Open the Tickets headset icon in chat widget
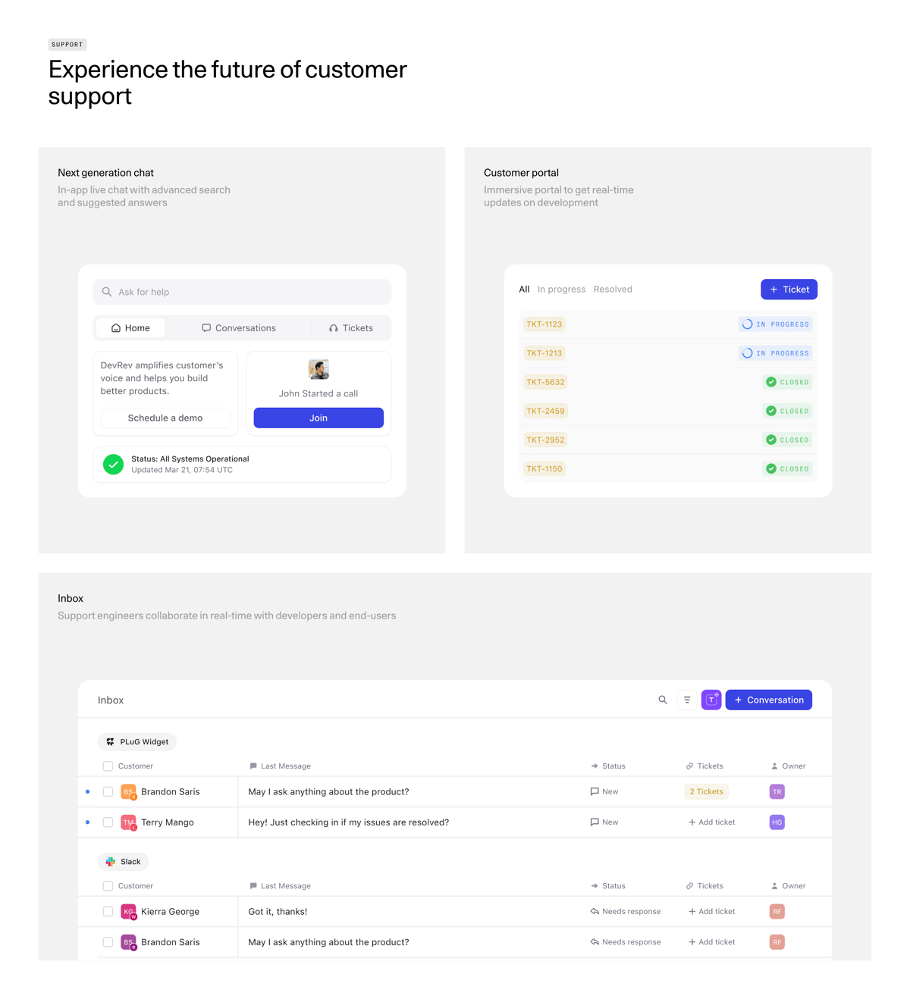The height and width of the screenshot is (999, 910). pyautogui.click(x=334, y=327)
